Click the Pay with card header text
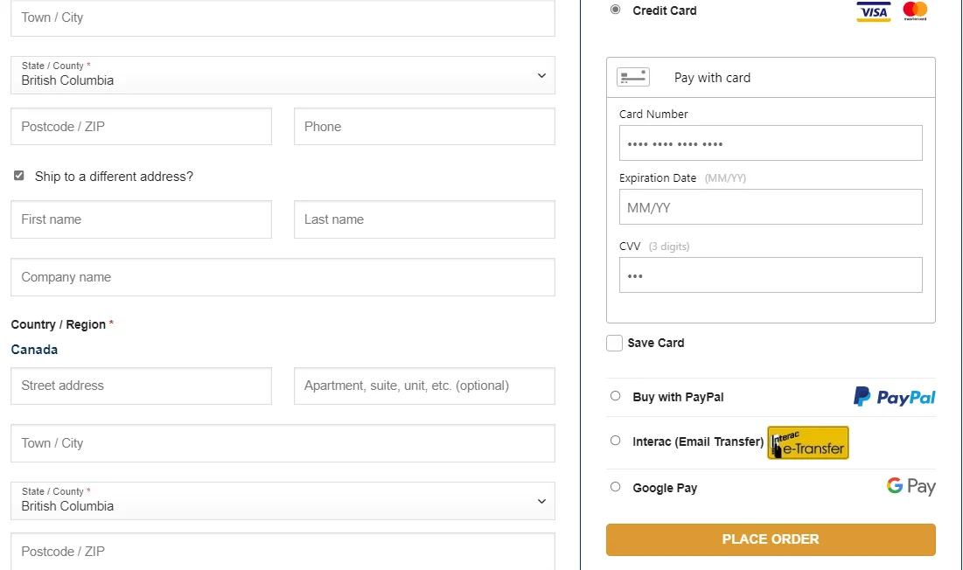Viewport: 963px width, 570px height. click(x=713, y=78)
